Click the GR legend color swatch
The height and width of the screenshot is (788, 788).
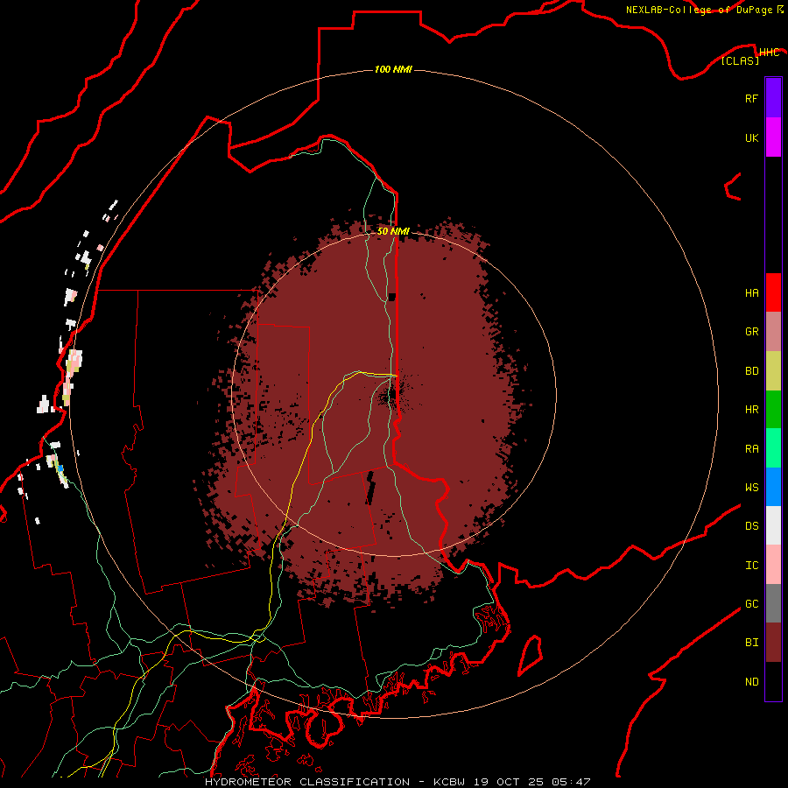point(773,332)
